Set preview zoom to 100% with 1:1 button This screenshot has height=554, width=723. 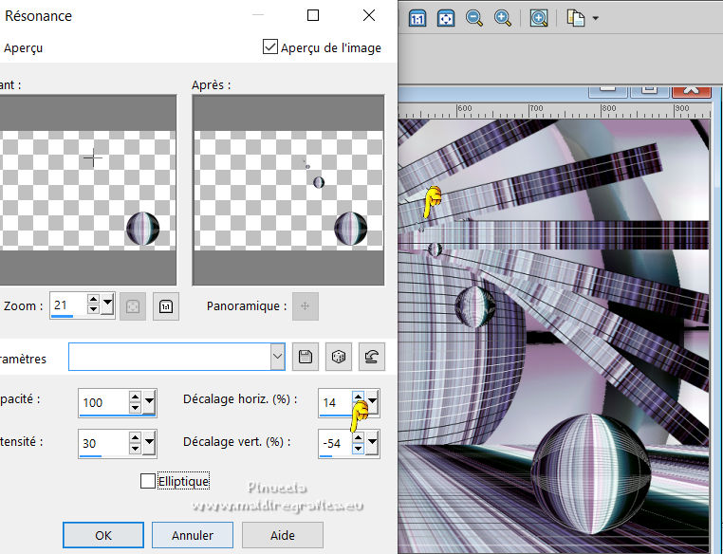tap(165, 305)
